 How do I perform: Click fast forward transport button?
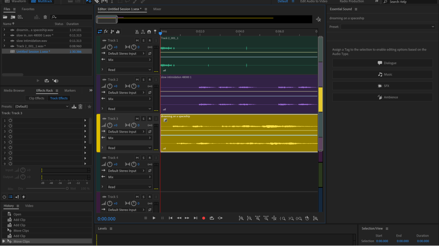coord(187,218)
